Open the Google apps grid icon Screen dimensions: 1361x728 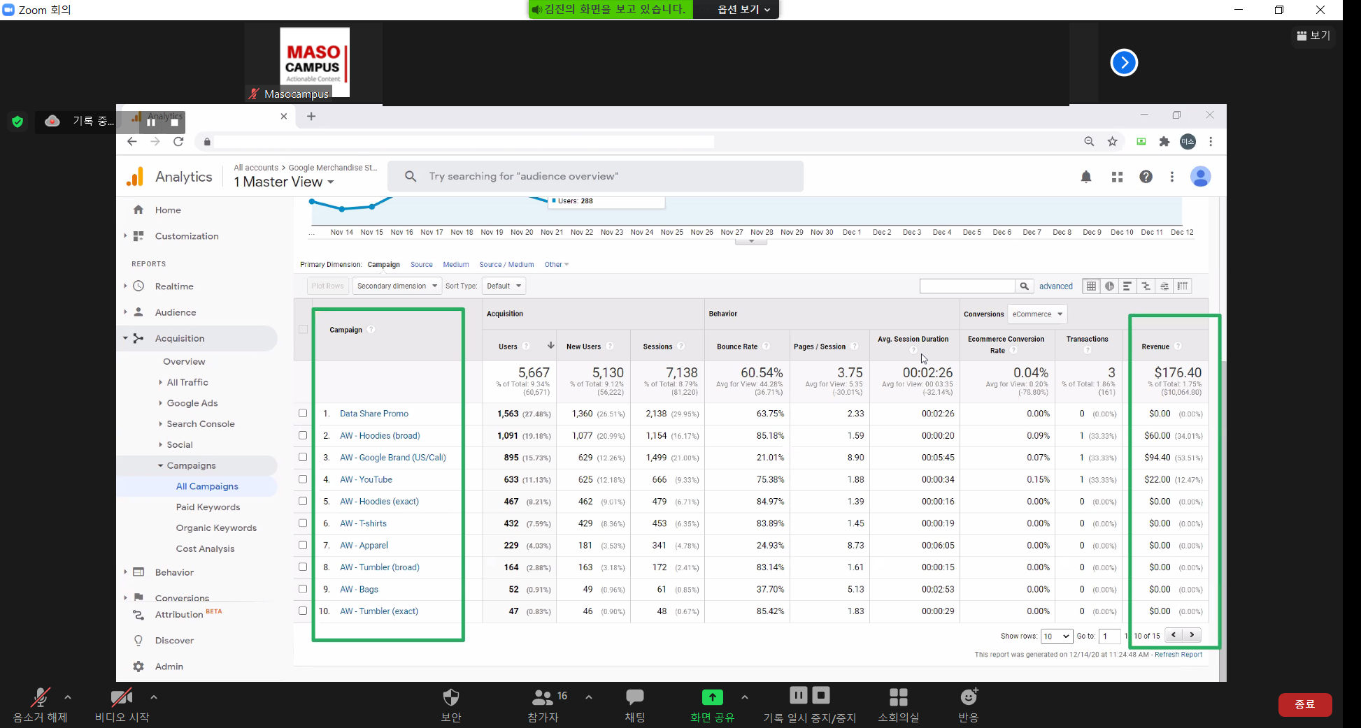[x=1117, y=177]
